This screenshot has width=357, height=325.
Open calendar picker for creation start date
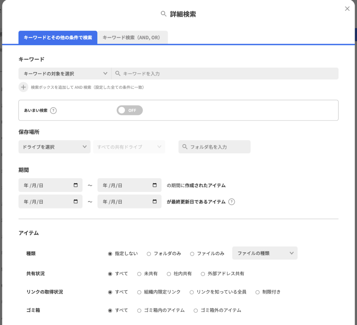76,185
